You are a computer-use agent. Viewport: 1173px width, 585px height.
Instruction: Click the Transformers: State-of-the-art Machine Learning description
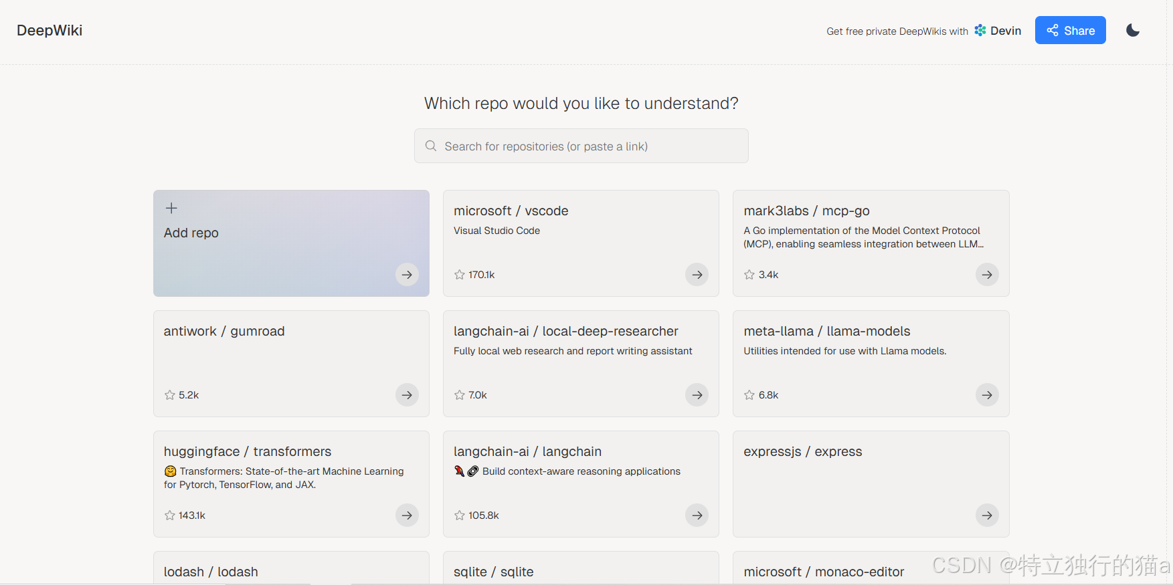[x=284, y=478]
